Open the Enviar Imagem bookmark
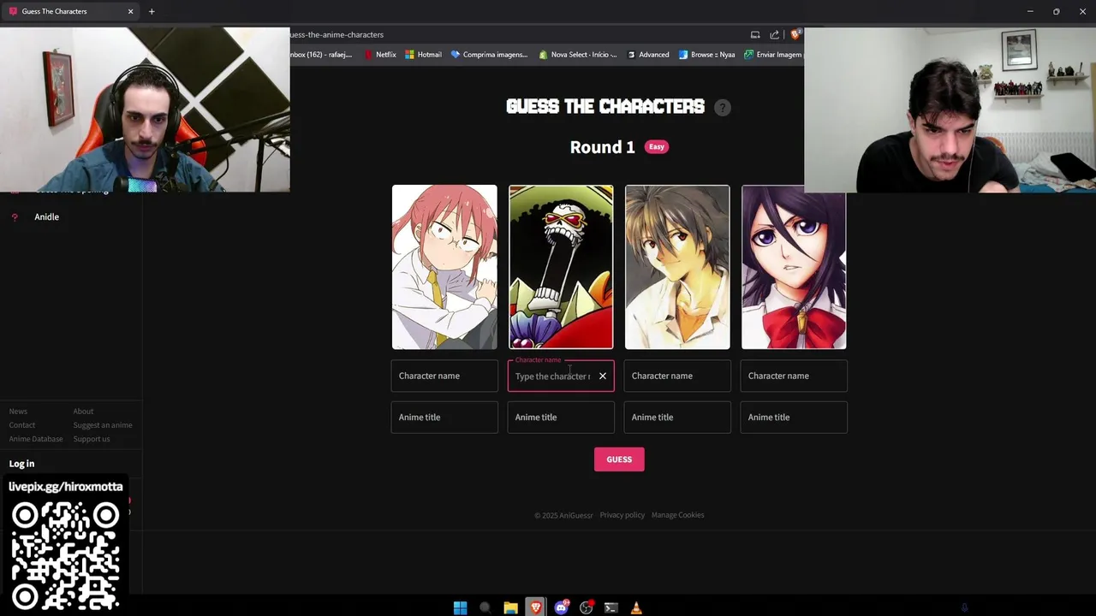 (773, 55)
